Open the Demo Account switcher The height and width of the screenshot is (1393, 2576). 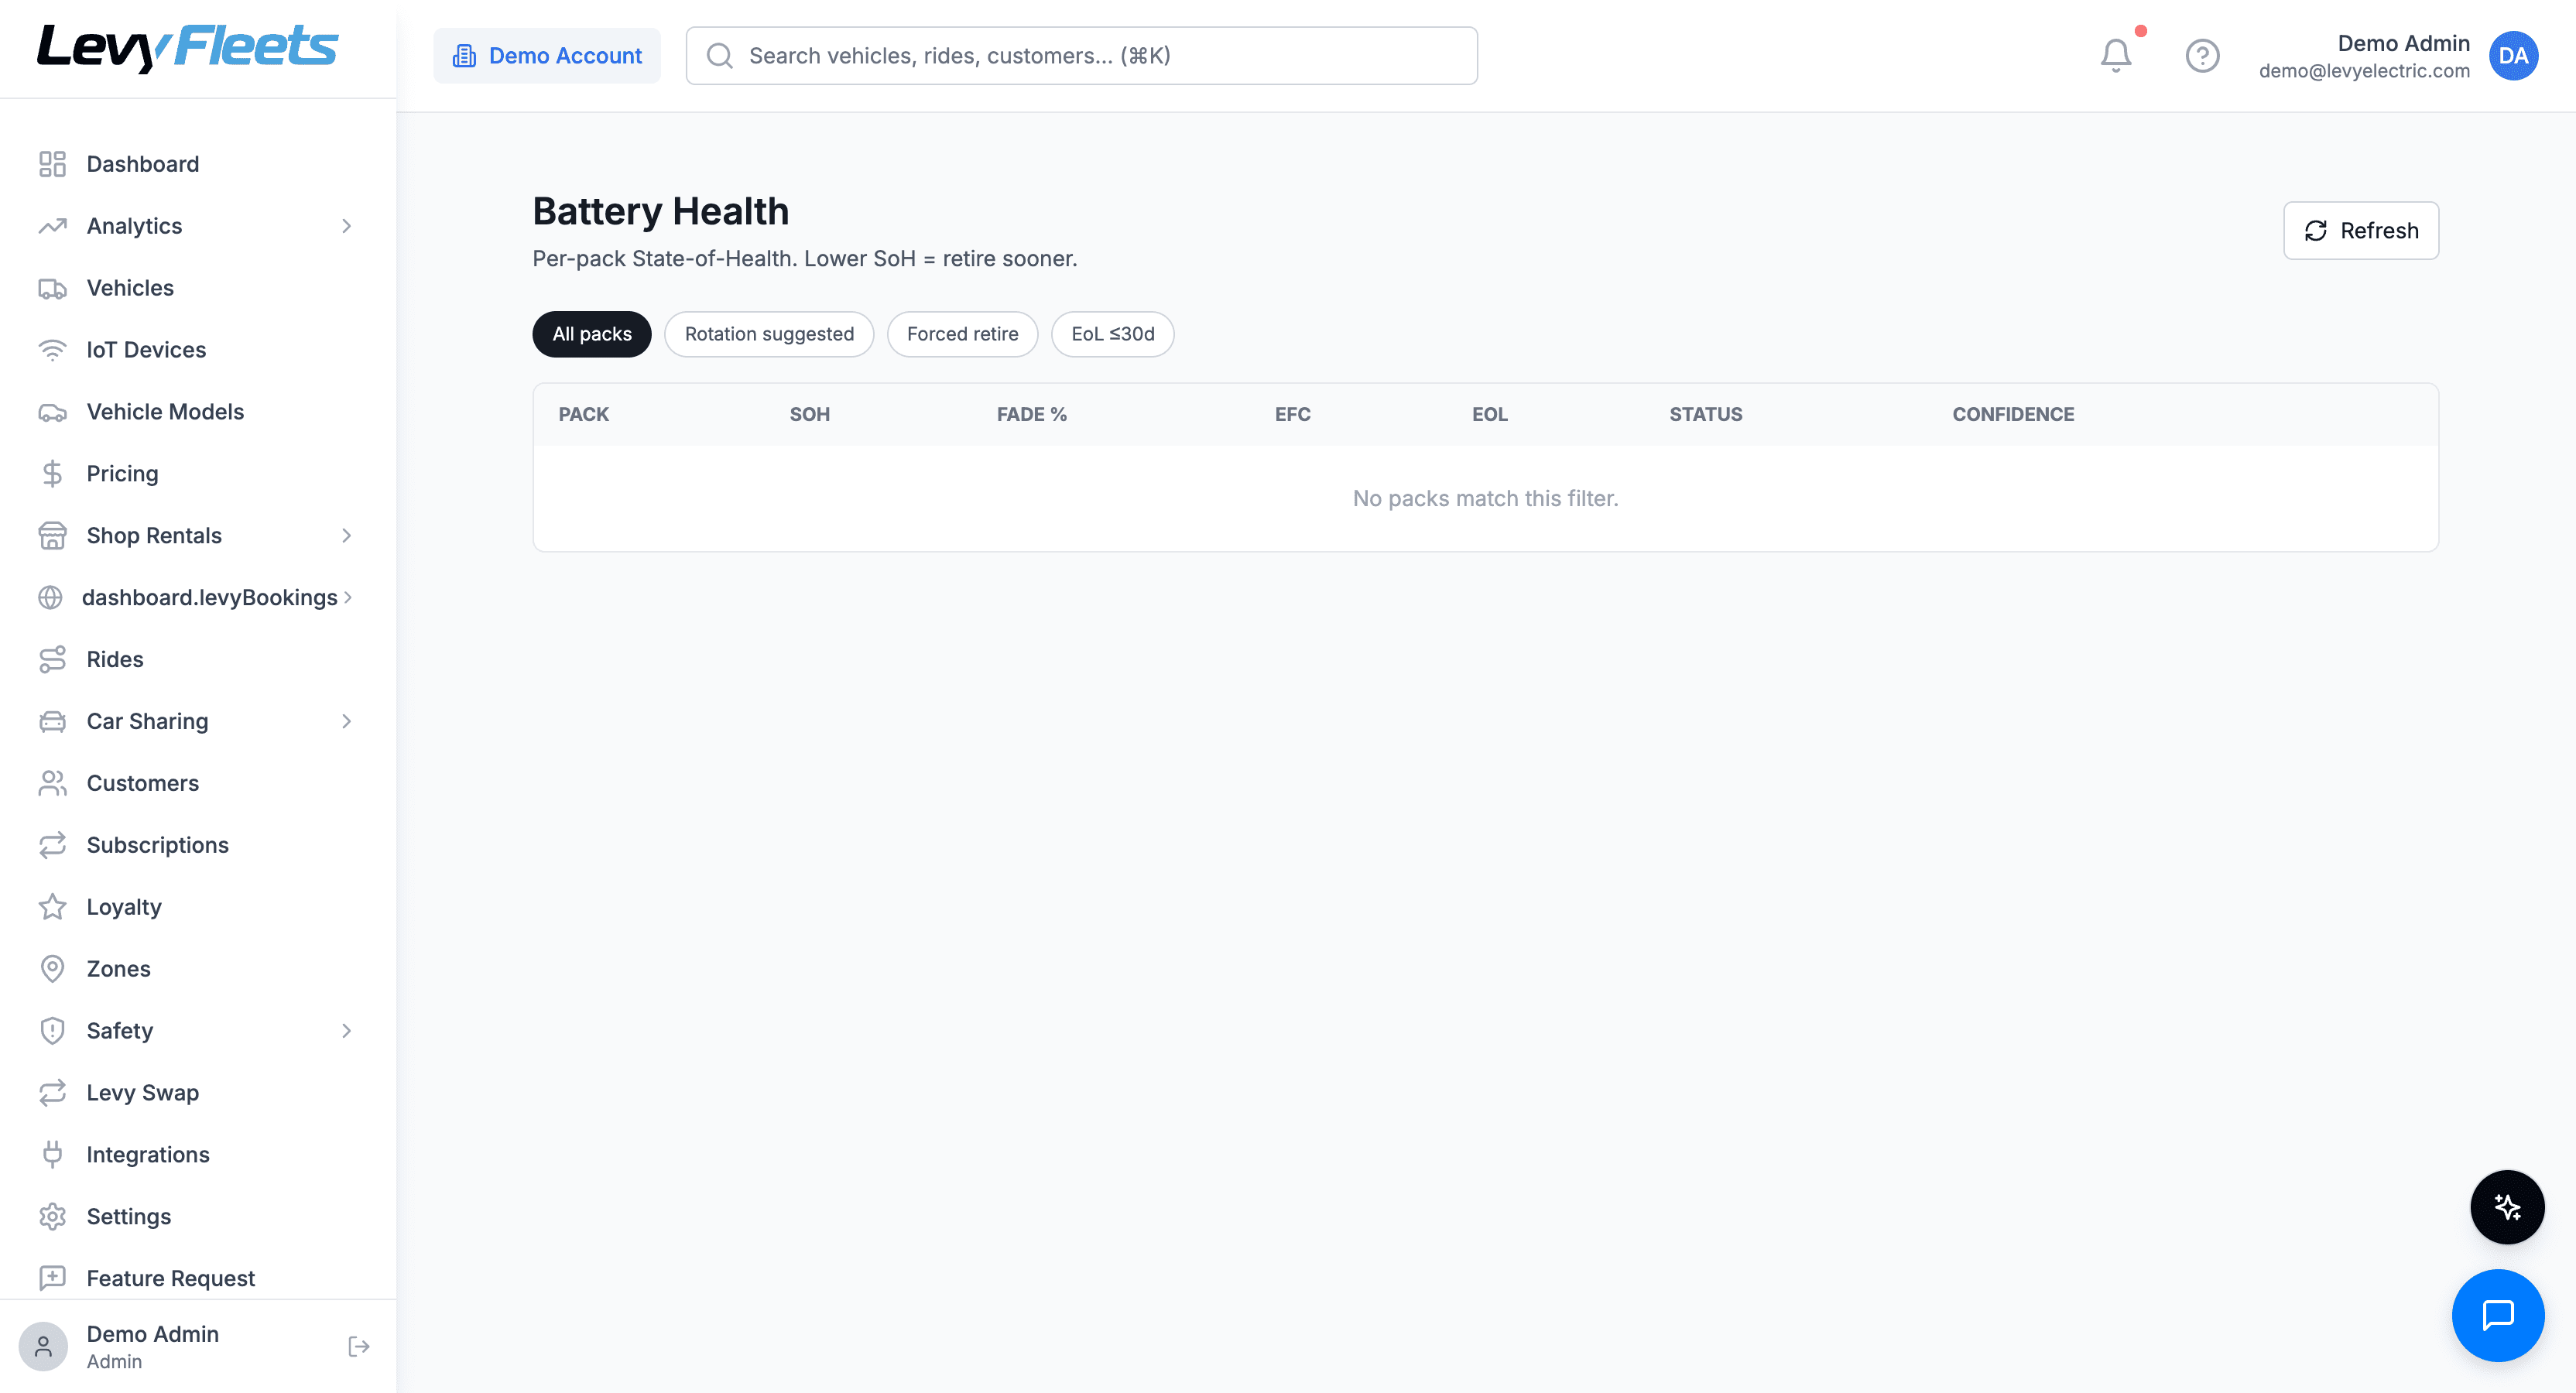coord(547,56)
